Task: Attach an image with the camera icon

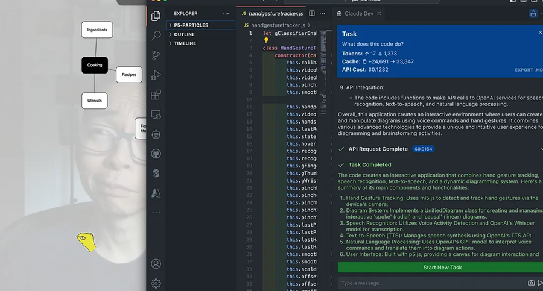Action: pos(531,283)
